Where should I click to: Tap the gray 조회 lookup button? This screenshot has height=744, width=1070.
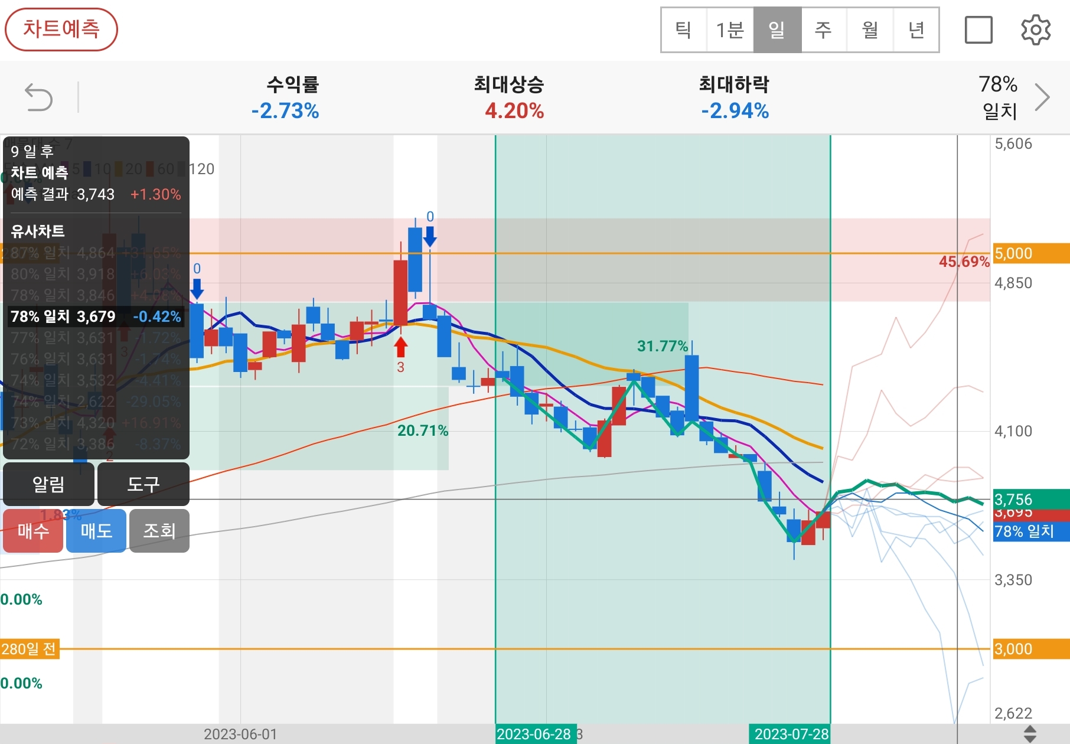click(x=159, y=531)
